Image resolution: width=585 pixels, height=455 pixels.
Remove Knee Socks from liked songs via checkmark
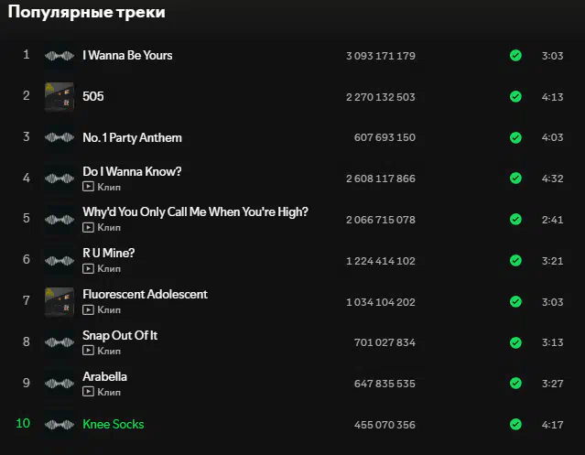click(515, 425)
